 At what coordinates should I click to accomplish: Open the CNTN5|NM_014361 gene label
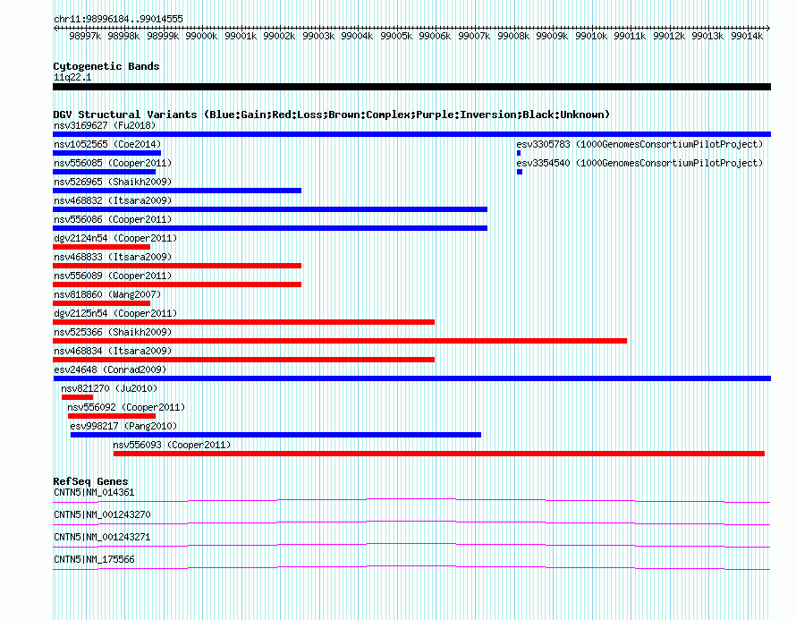tap(94, 493)
